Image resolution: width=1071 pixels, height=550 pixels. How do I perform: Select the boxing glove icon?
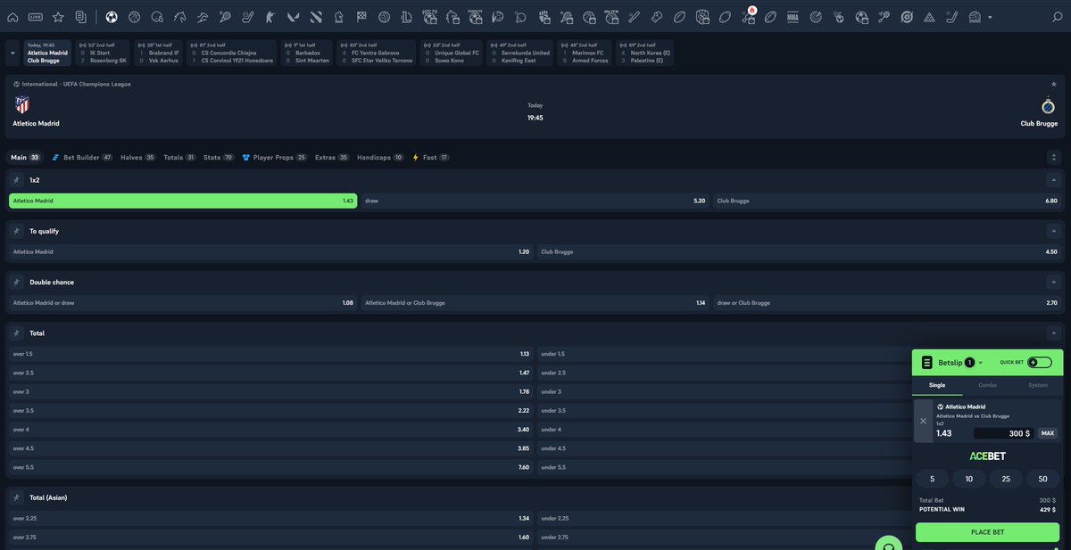point(656,17)
